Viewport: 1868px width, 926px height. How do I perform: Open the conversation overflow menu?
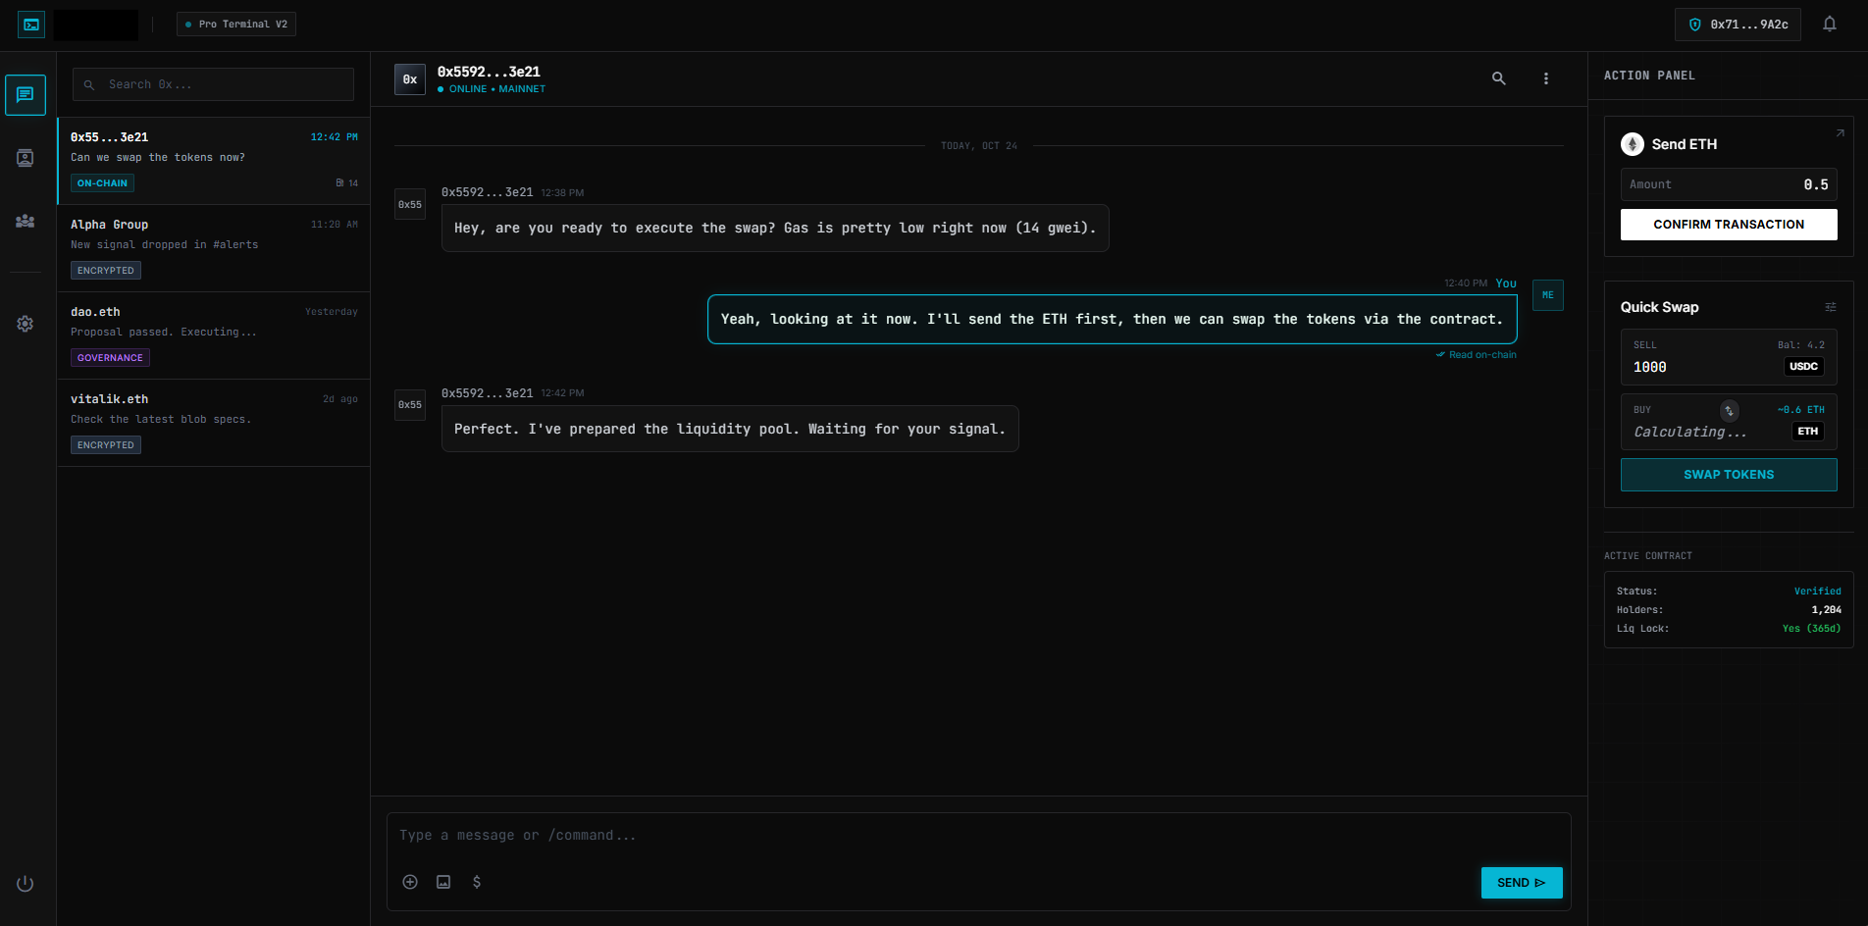[1546, 77]
